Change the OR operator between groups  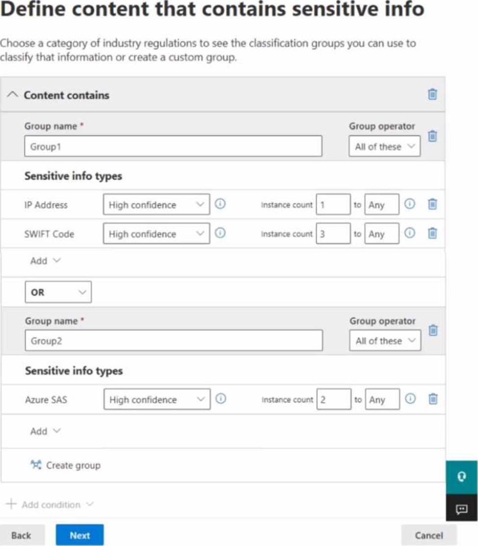click(x=58, y=292)
